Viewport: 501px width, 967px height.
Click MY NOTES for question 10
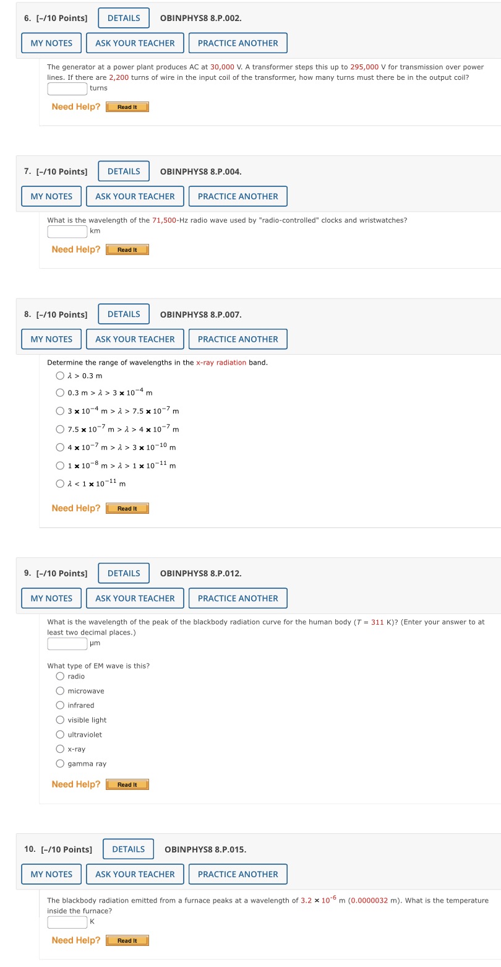click(51, 874)
